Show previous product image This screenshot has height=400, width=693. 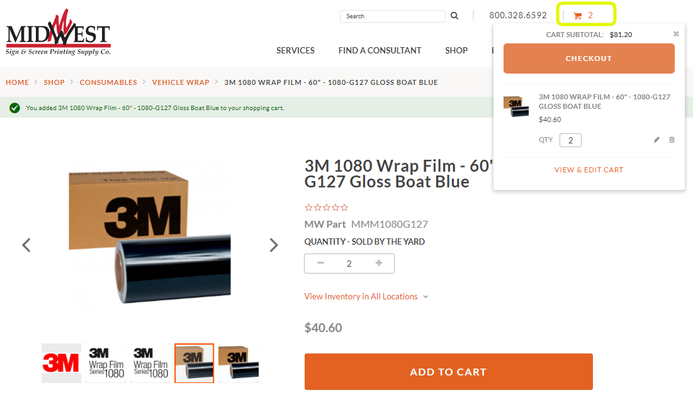coord(26,245)
